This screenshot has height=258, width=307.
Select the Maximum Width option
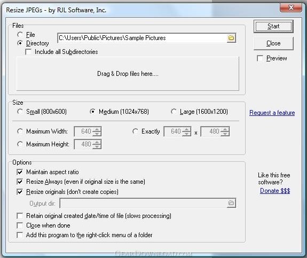[20, 131]
